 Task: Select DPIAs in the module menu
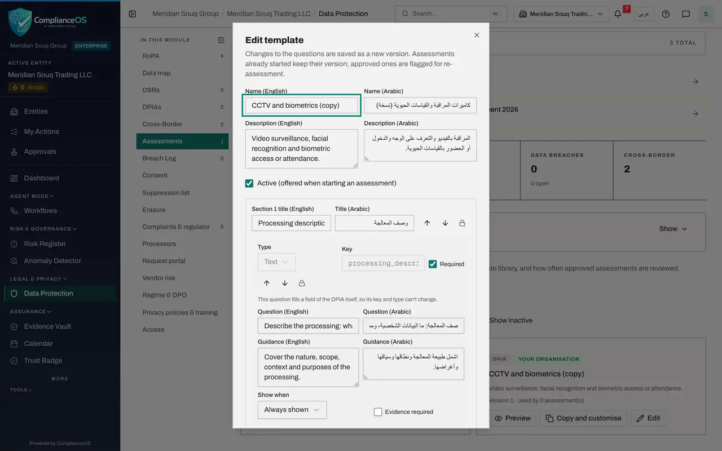pos(183,107)
